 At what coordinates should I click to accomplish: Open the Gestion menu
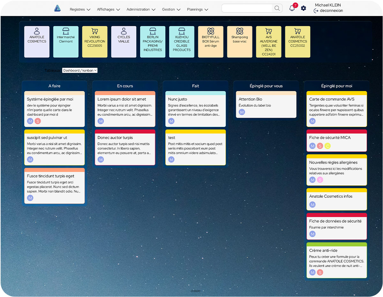point(171,10)
